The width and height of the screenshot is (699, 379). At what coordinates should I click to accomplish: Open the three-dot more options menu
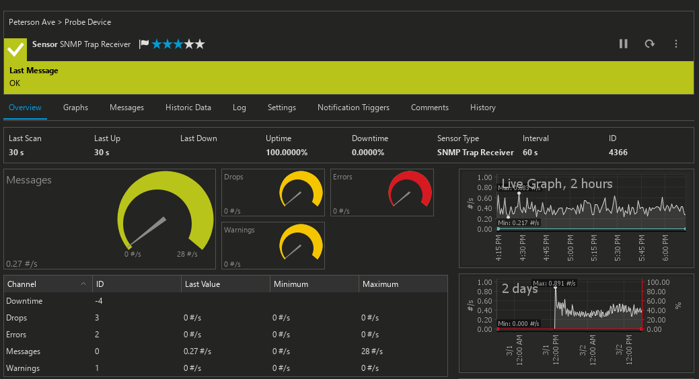[675, 44]
